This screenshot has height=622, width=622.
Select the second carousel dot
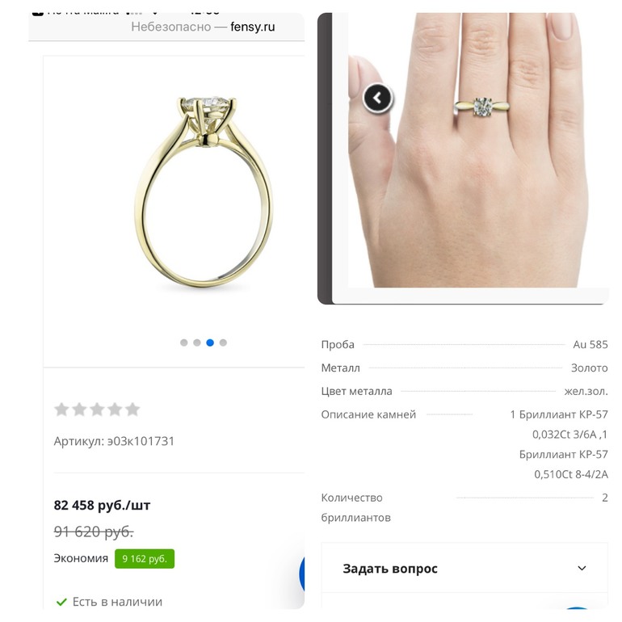click(x=197, y=343)
